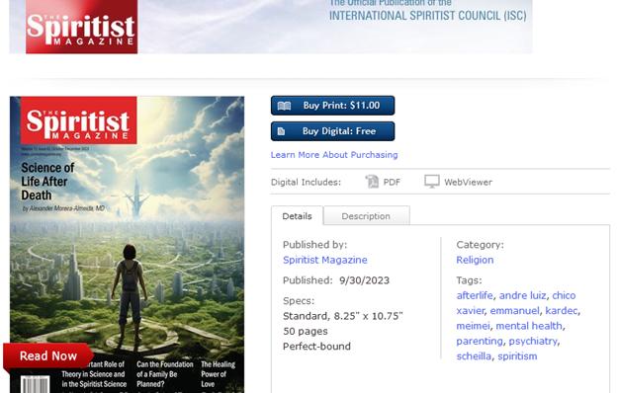Click the document icon on Buy Digital button

[281, 131]
